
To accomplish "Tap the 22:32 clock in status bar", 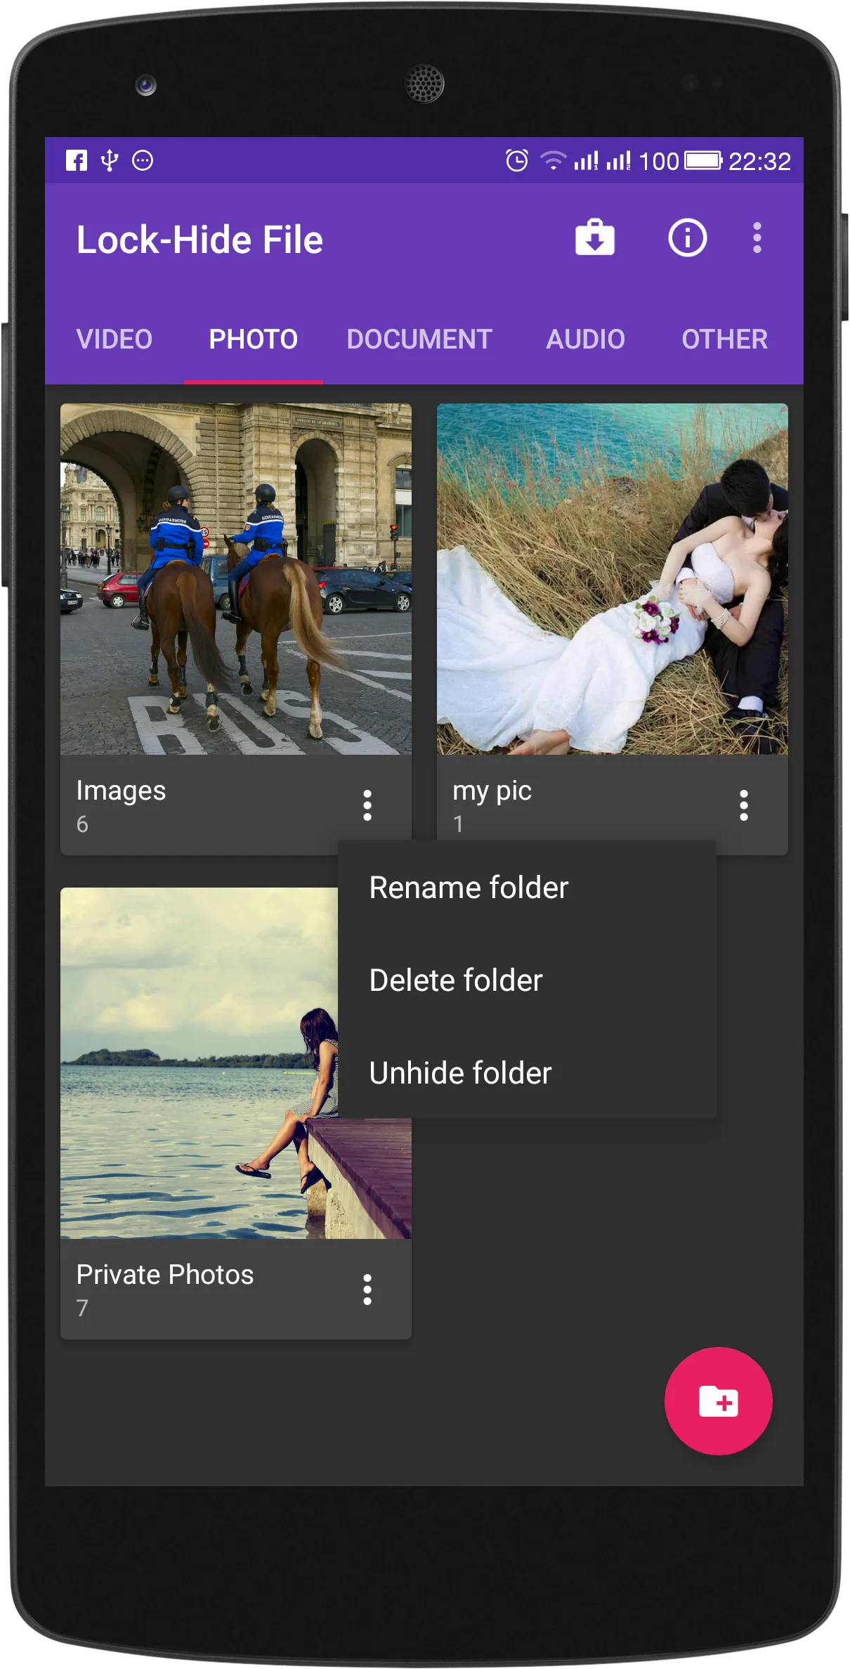I will [x=759, y=161].
